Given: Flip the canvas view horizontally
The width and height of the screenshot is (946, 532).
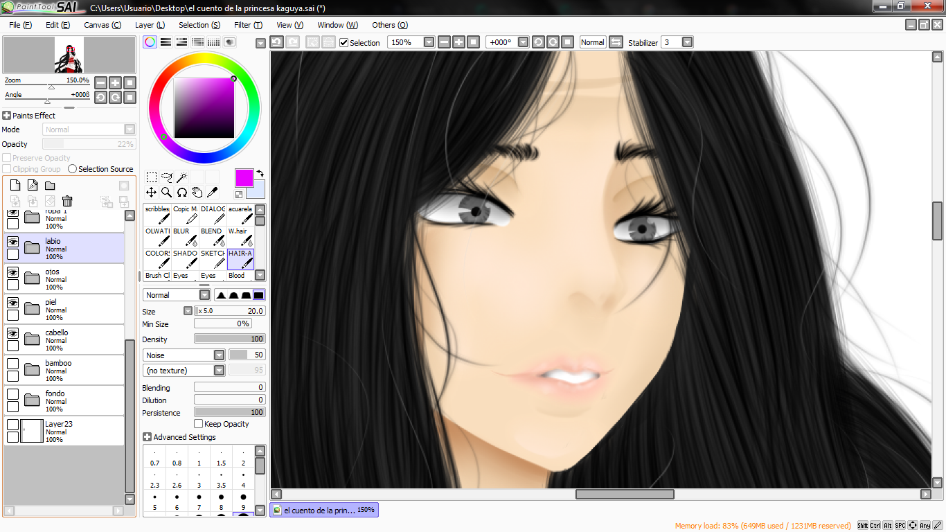Looking at the screenshot, I should pyautogui.click(x=616, y=42).
